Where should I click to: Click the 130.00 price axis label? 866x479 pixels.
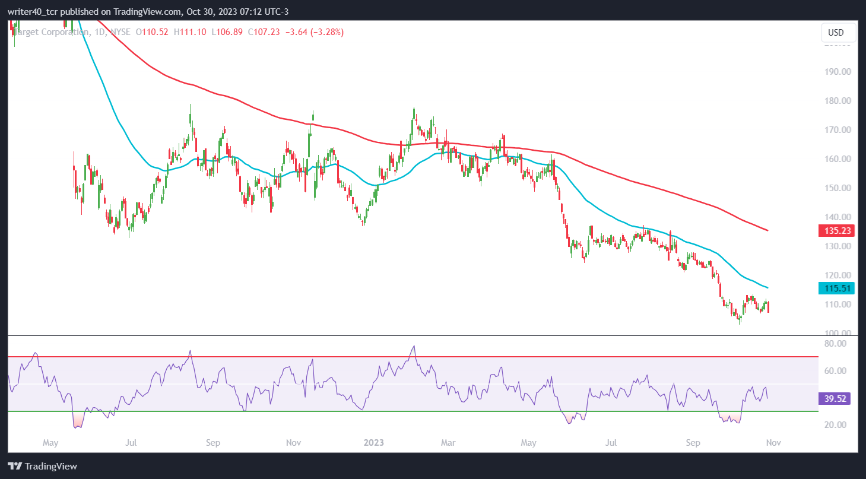[x=836, y=246]
